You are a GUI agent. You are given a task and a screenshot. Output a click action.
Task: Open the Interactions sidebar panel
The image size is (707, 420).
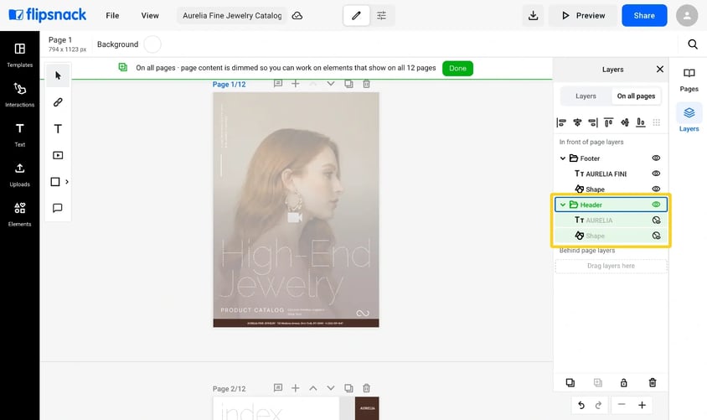[19, 95]
